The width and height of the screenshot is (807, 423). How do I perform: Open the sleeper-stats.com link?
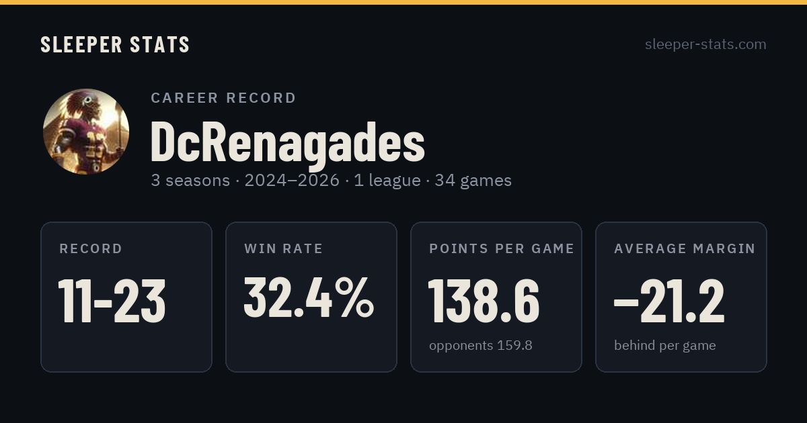pos(705,44)
